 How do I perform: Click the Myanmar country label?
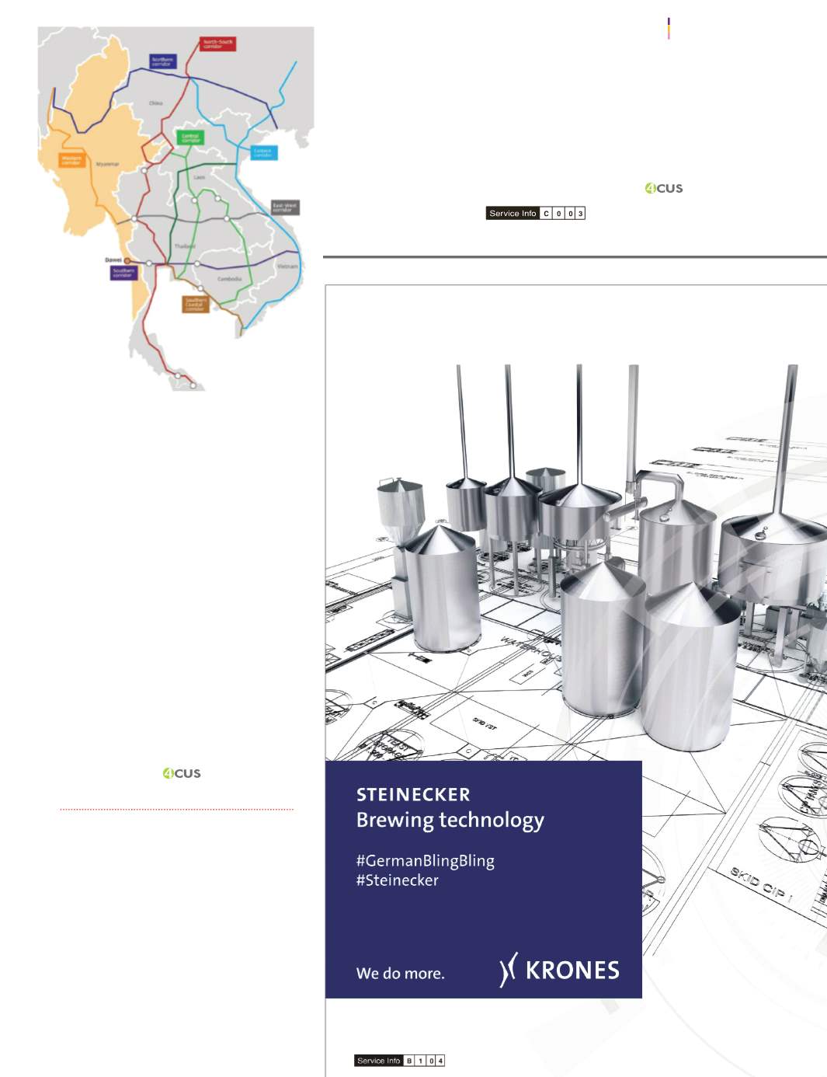click(107, 165)
